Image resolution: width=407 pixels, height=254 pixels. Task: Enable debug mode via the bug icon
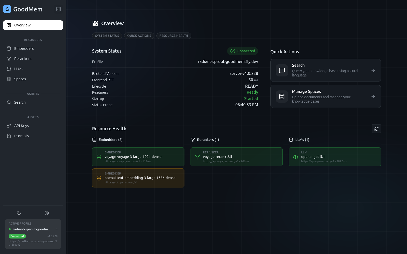click(x=47, y=213)
